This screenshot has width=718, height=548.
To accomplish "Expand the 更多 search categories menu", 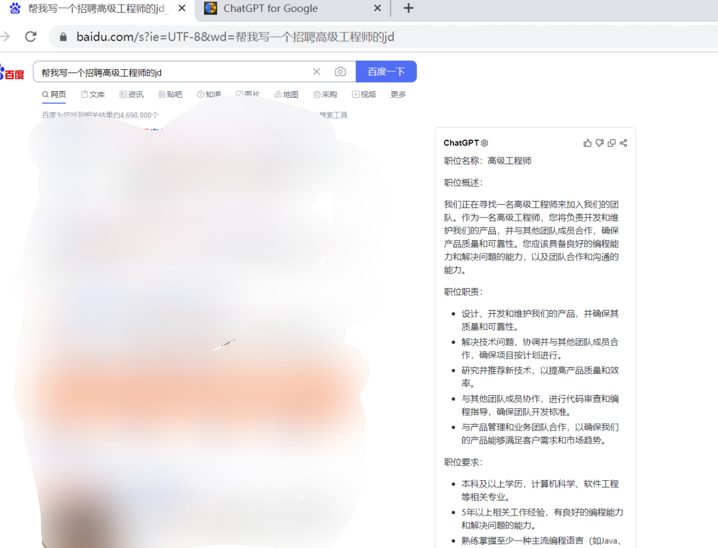I will tap(398, 94).
